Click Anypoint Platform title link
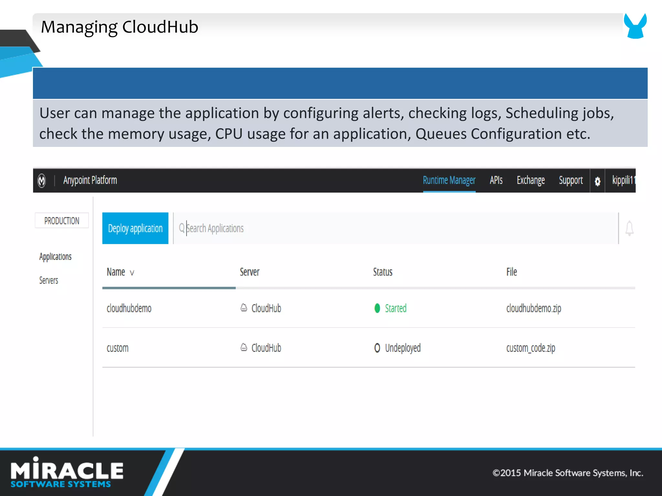The image size is (662, 496). (x=90, y=180)
